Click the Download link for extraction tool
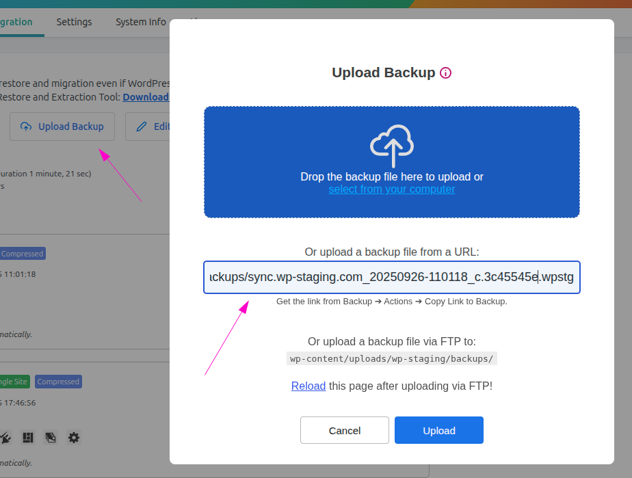The height and width of the screenshot is (478, 632). point(146,97)
